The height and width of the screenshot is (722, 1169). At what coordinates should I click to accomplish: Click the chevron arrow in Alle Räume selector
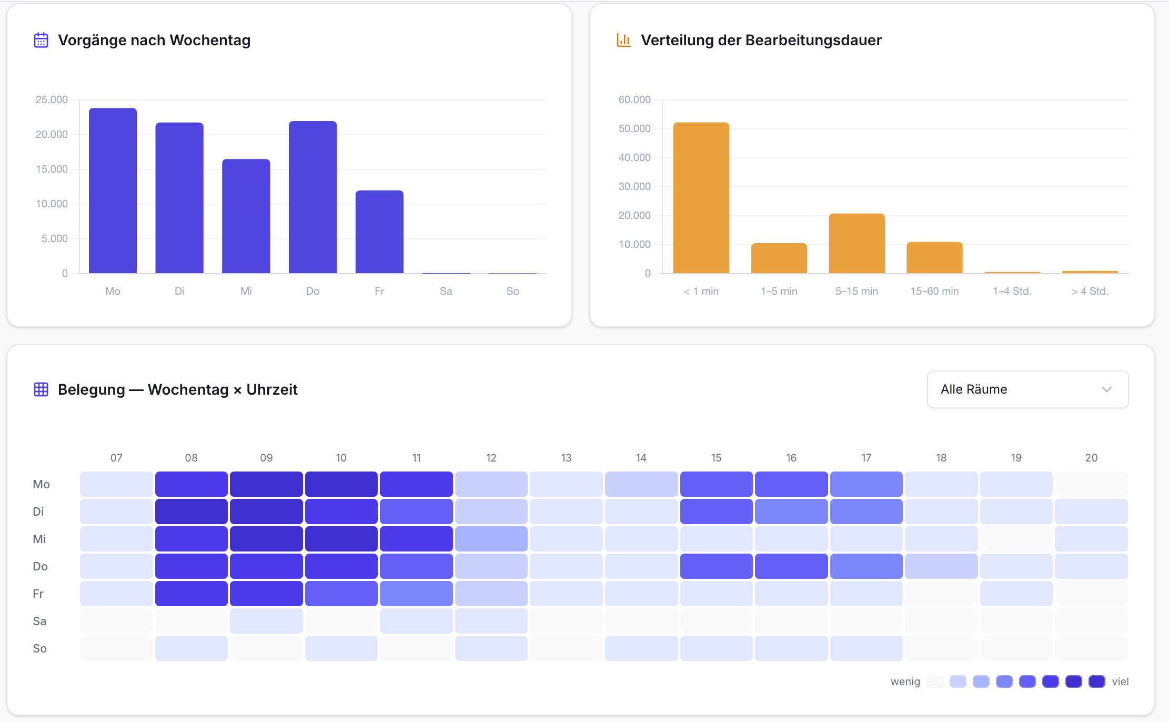click(1107, 389)
